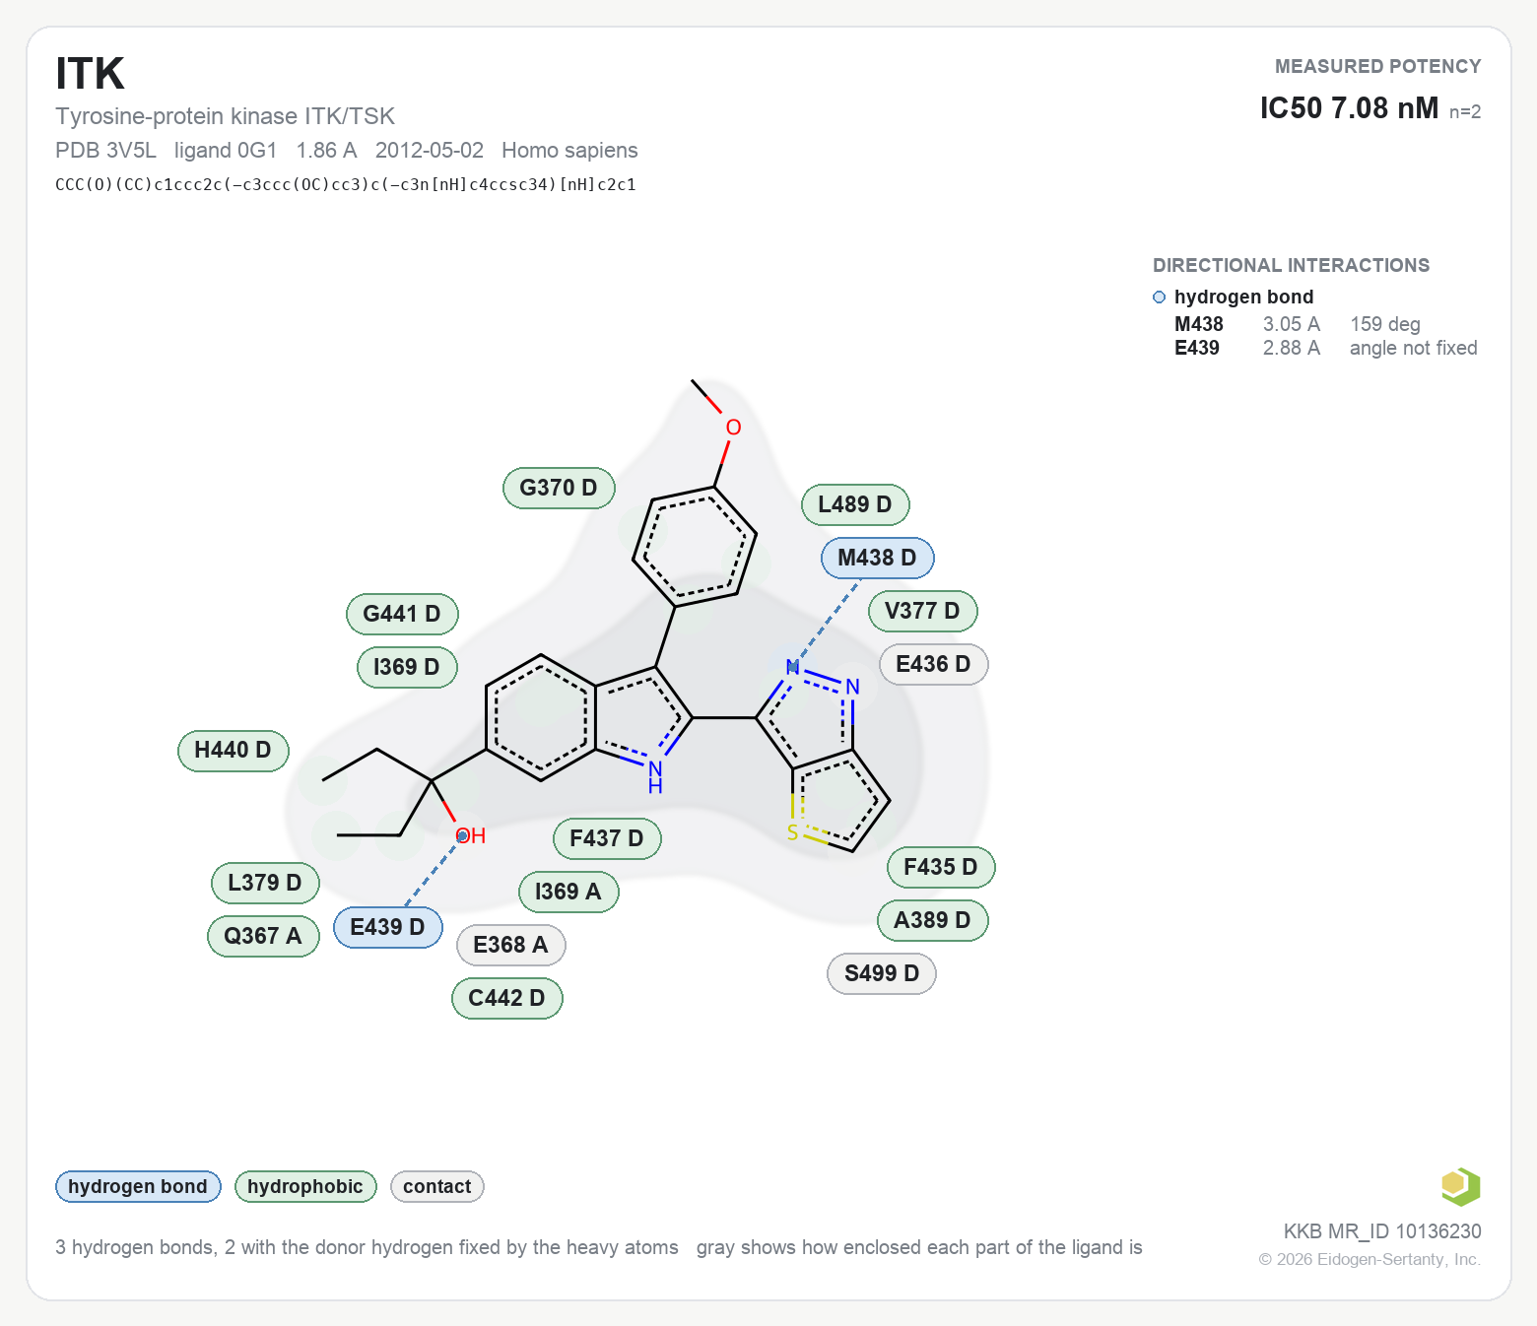Click the ligand 0G1 text
1537x1326 pixels.
tap(226, 151)
